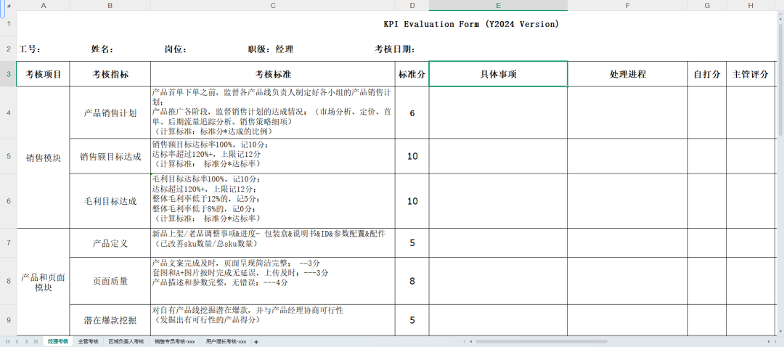The height and width of the screenshot is (347, 784).
Task: Select row 2 header
Action: 8,49
